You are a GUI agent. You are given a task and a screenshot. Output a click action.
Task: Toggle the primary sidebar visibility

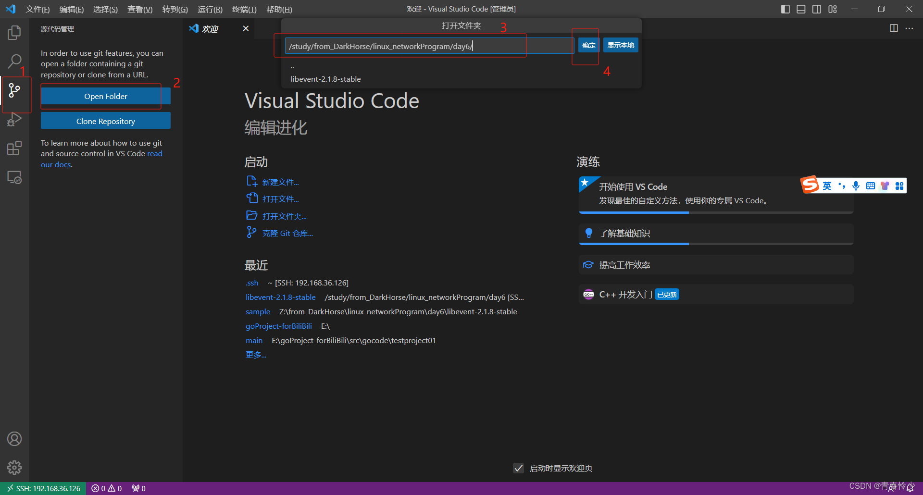coord(785,9)
